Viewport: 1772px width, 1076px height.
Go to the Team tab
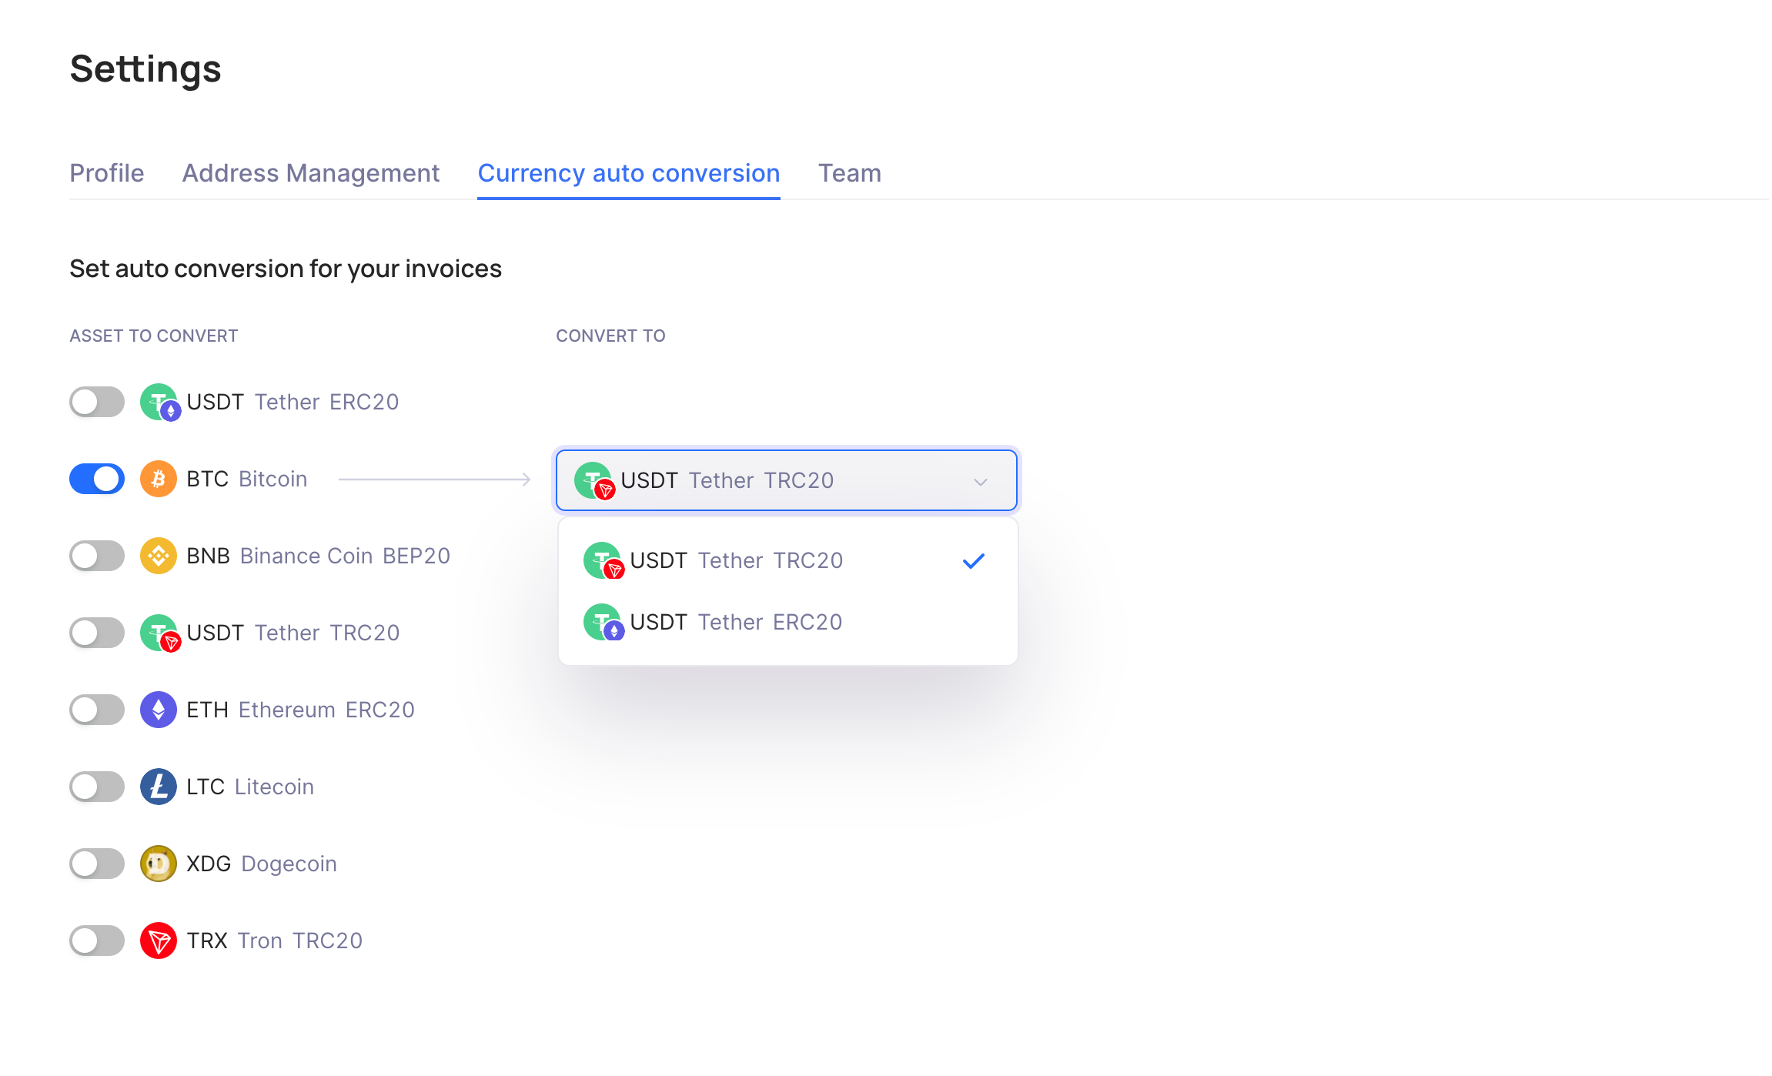pos(849,173)
